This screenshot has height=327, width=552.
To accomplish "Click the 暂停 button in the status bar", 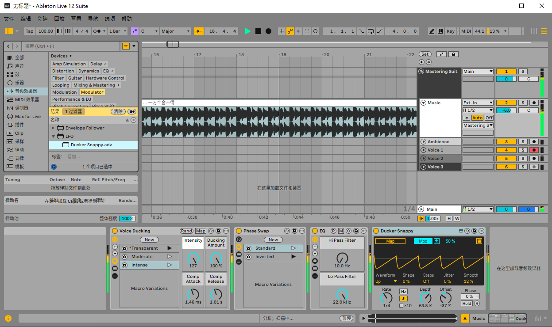I will coord(347,318).
